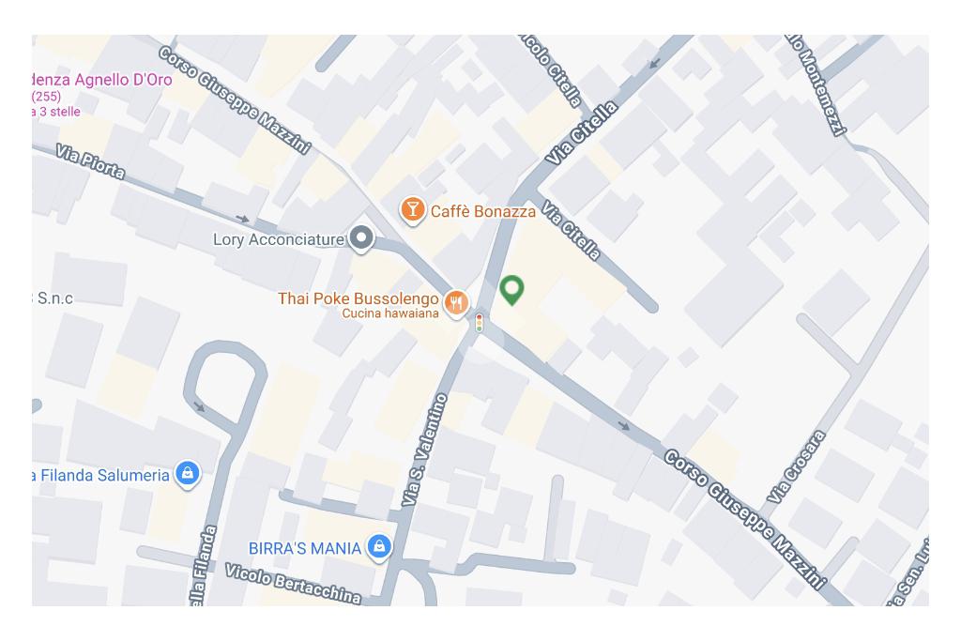Click the Thai Poke Bussolengo label text

pos(358,298)
